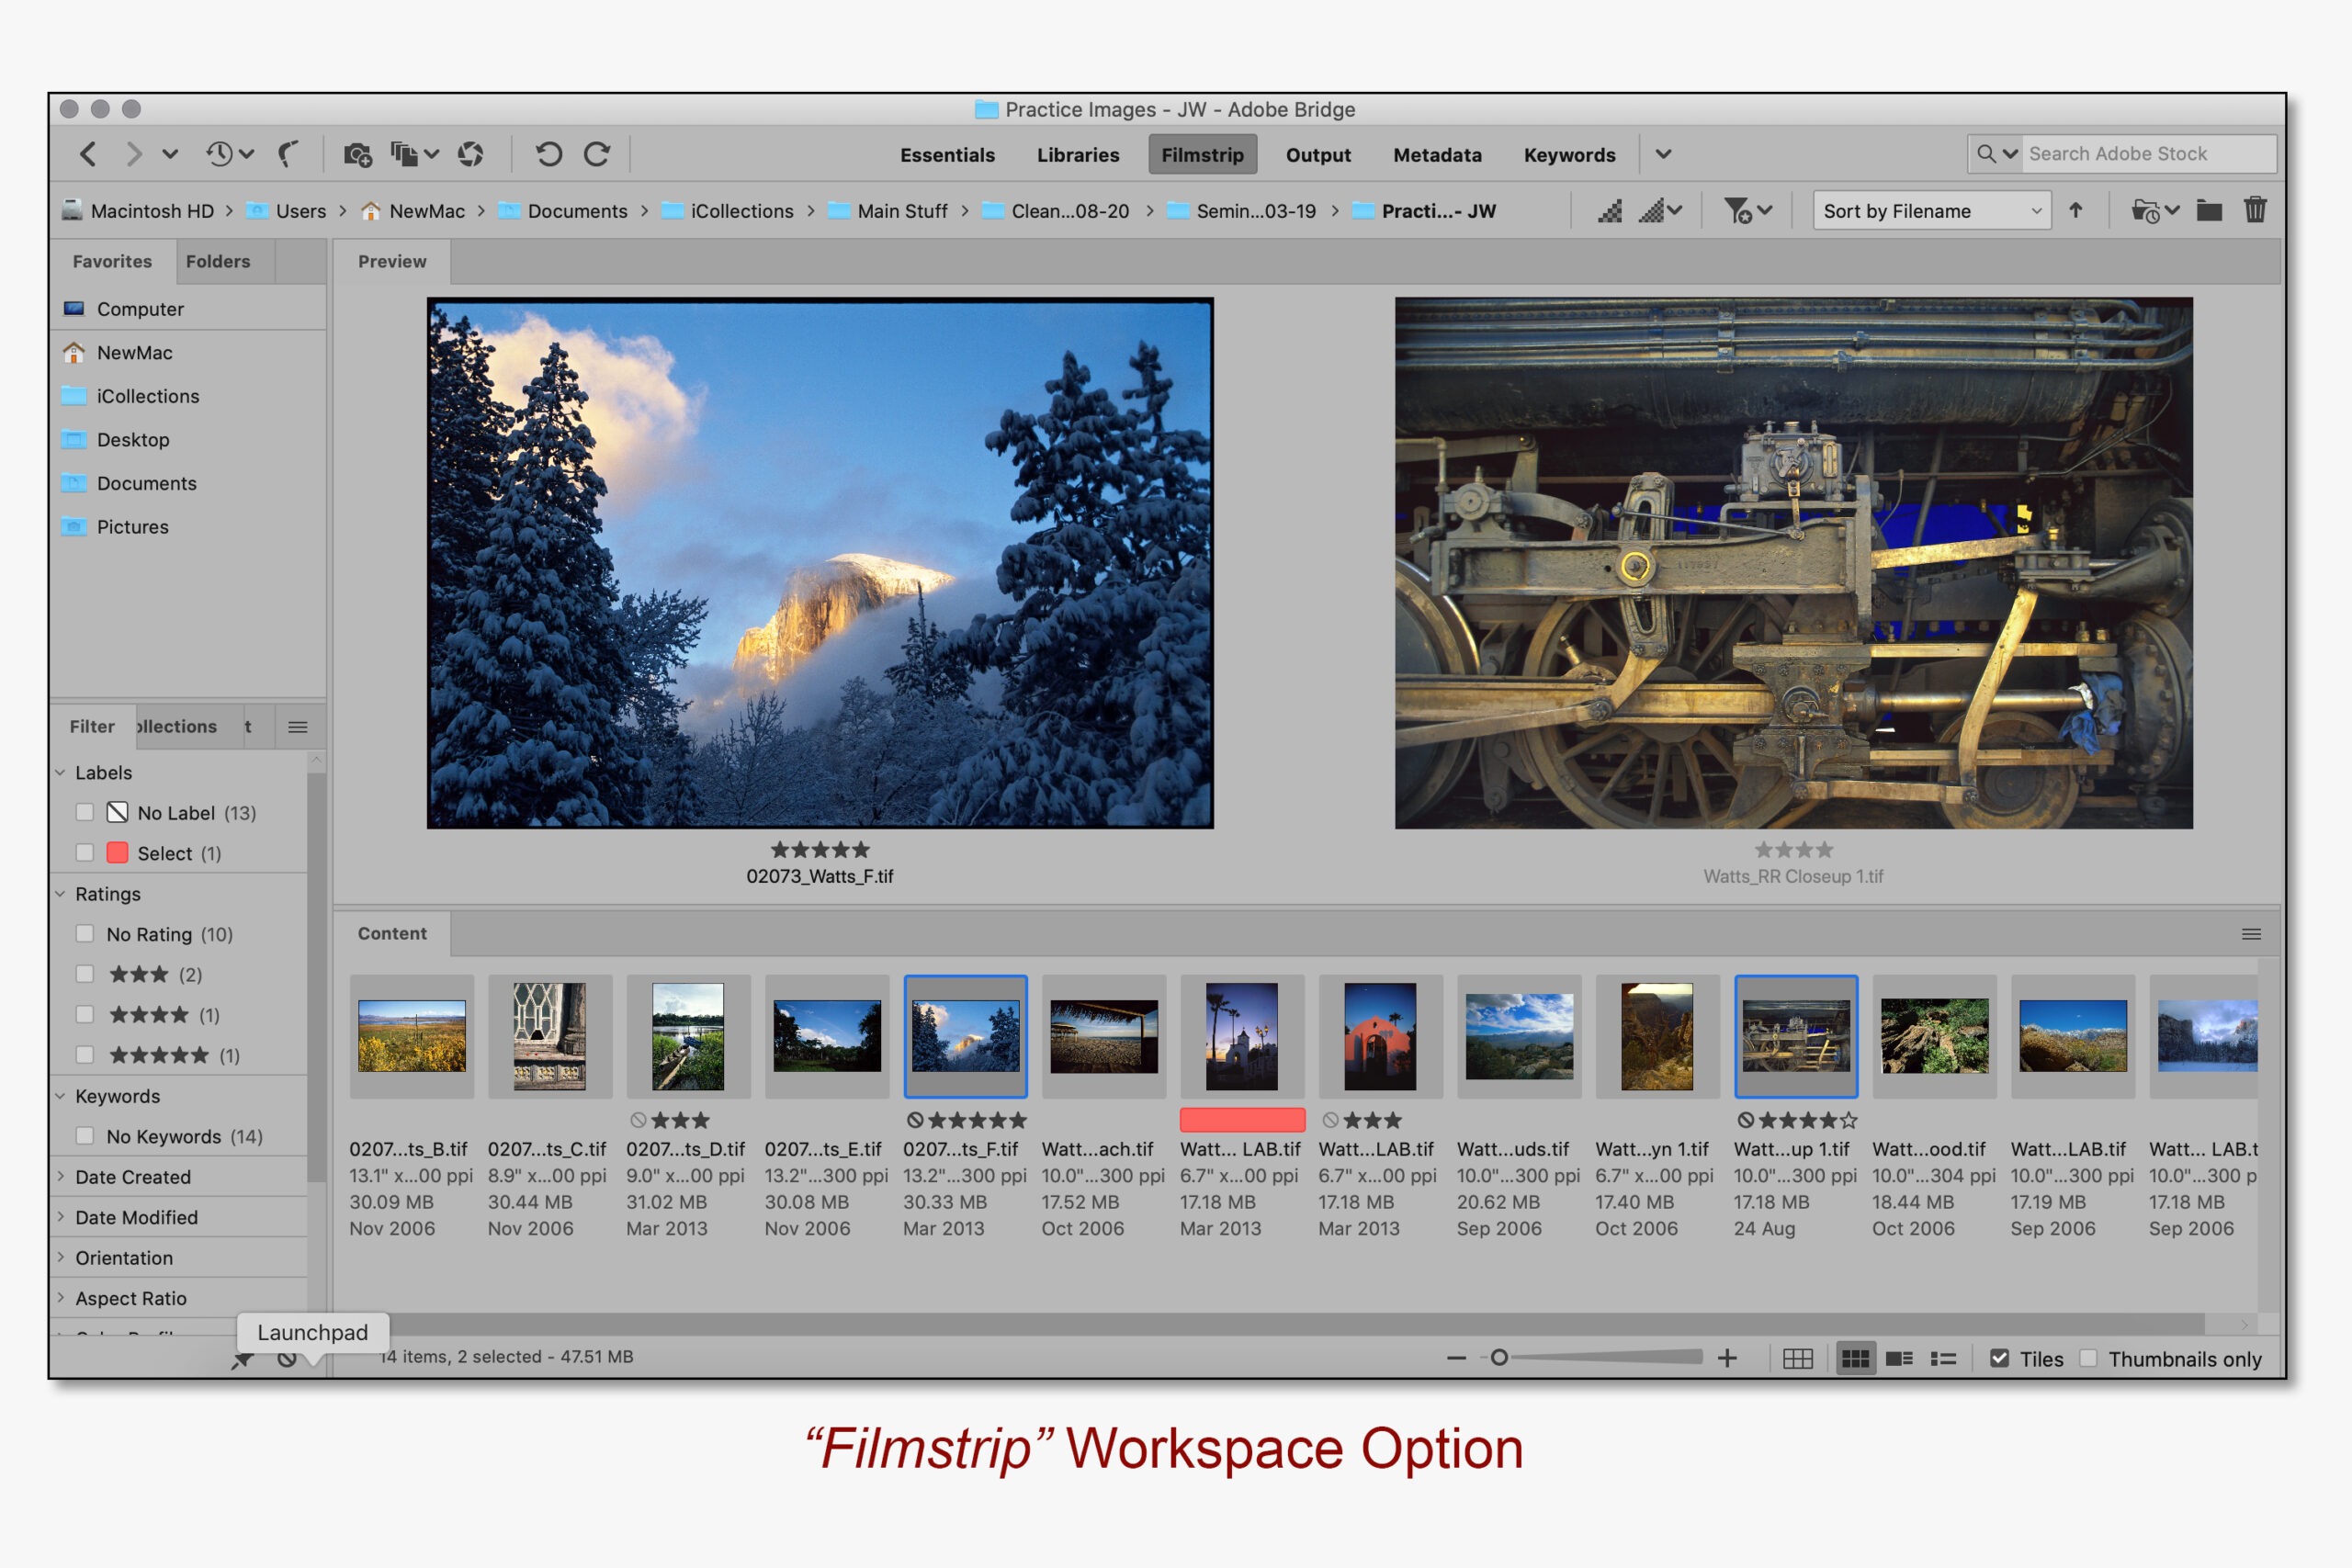Enable the Thumbnails only checkbox
Viewport: 2352px width, 1568px height.
2090,1358
